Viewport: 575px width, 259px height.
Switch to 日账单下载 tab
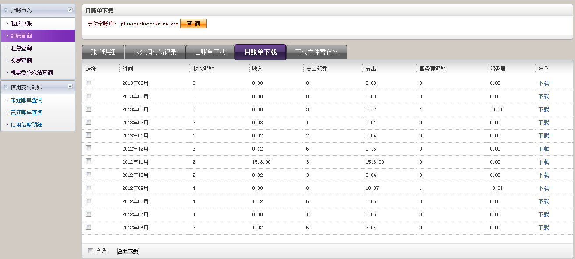(x=210, y=52)
